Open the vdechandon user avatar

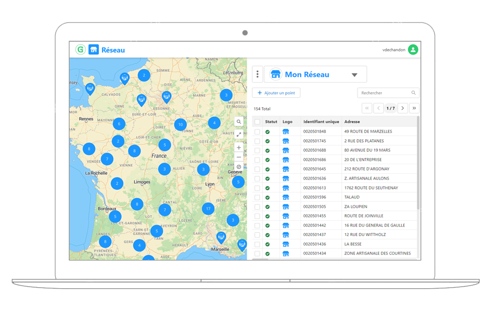pos(413,50)
